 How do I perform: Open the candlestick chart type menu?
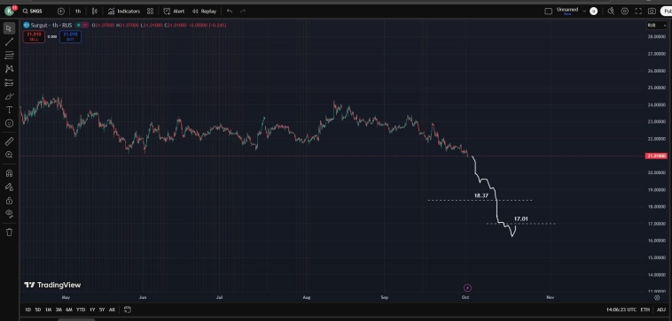tap(95, 11)
